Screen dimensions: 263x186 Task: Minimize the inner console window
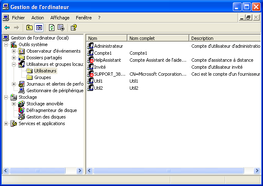[x=242, y=18]
